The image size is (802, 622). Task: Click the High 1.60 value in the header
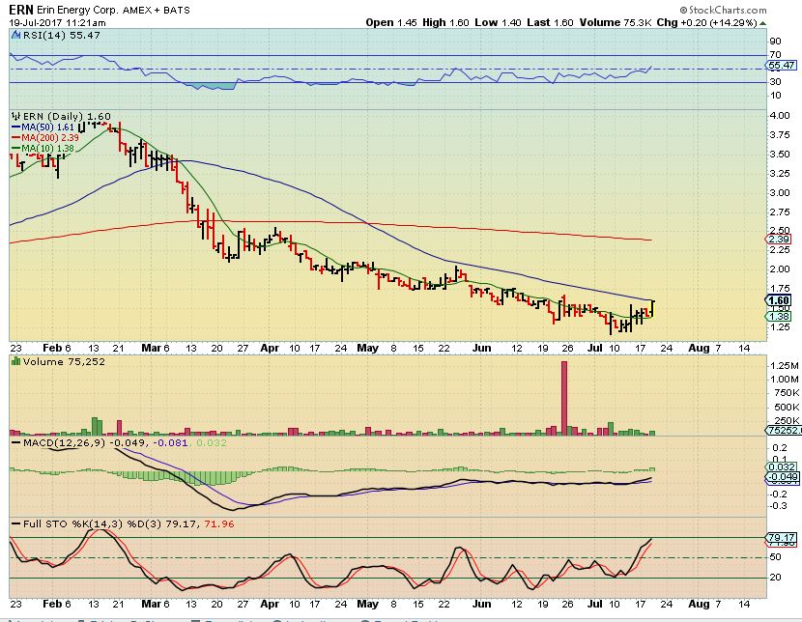(x=445, y=22)
